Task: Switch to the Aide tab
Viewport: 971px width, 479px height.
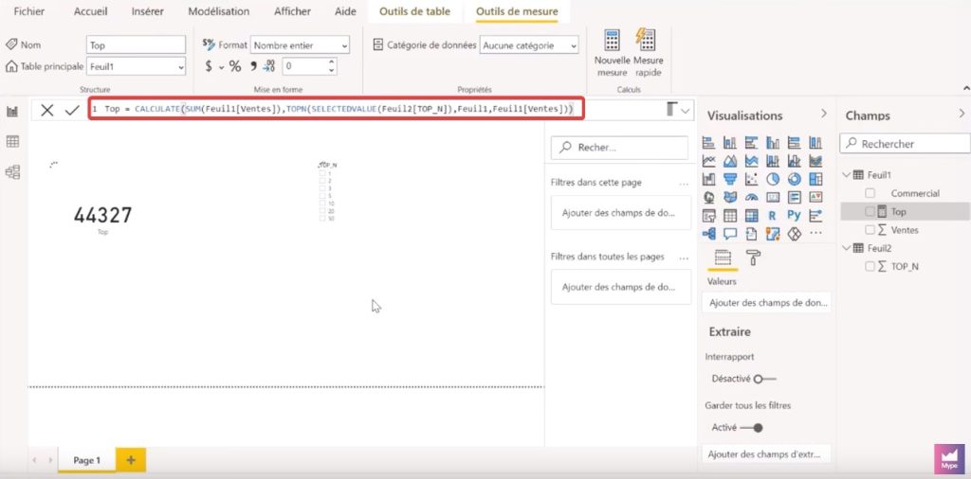Action: tap(345, 11)
